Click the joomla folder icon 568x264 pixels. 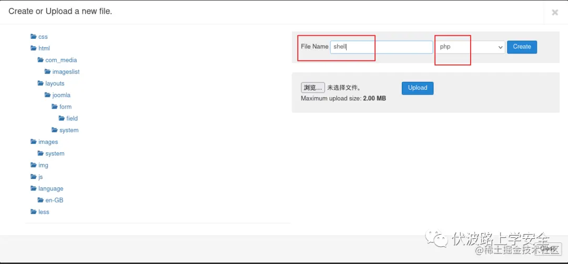click(47, 95)
